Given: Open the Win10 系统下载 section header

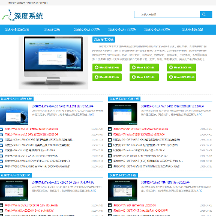Looking at the screenshot, I should pos(17,99).
